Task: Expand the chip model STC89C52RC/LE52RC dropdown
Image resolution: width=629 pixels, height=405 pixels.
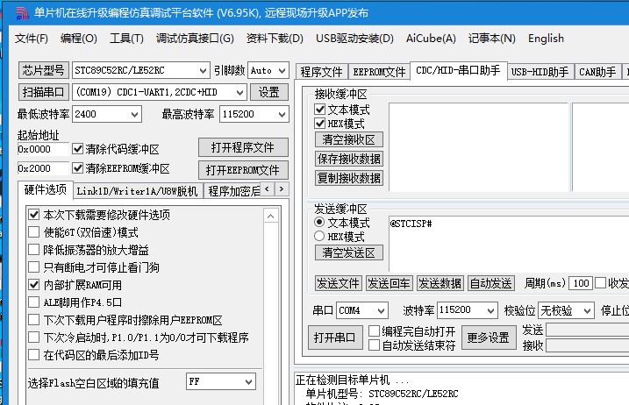Action: pos(203,71)
